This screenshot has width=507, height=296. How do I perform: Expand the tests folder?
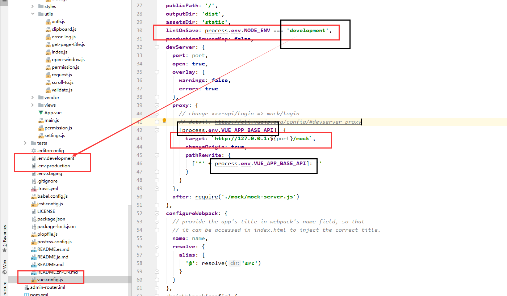coord(25,143)
